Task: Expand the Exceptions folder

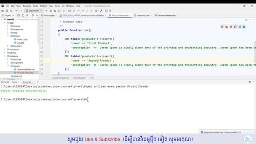Action: 8,29
